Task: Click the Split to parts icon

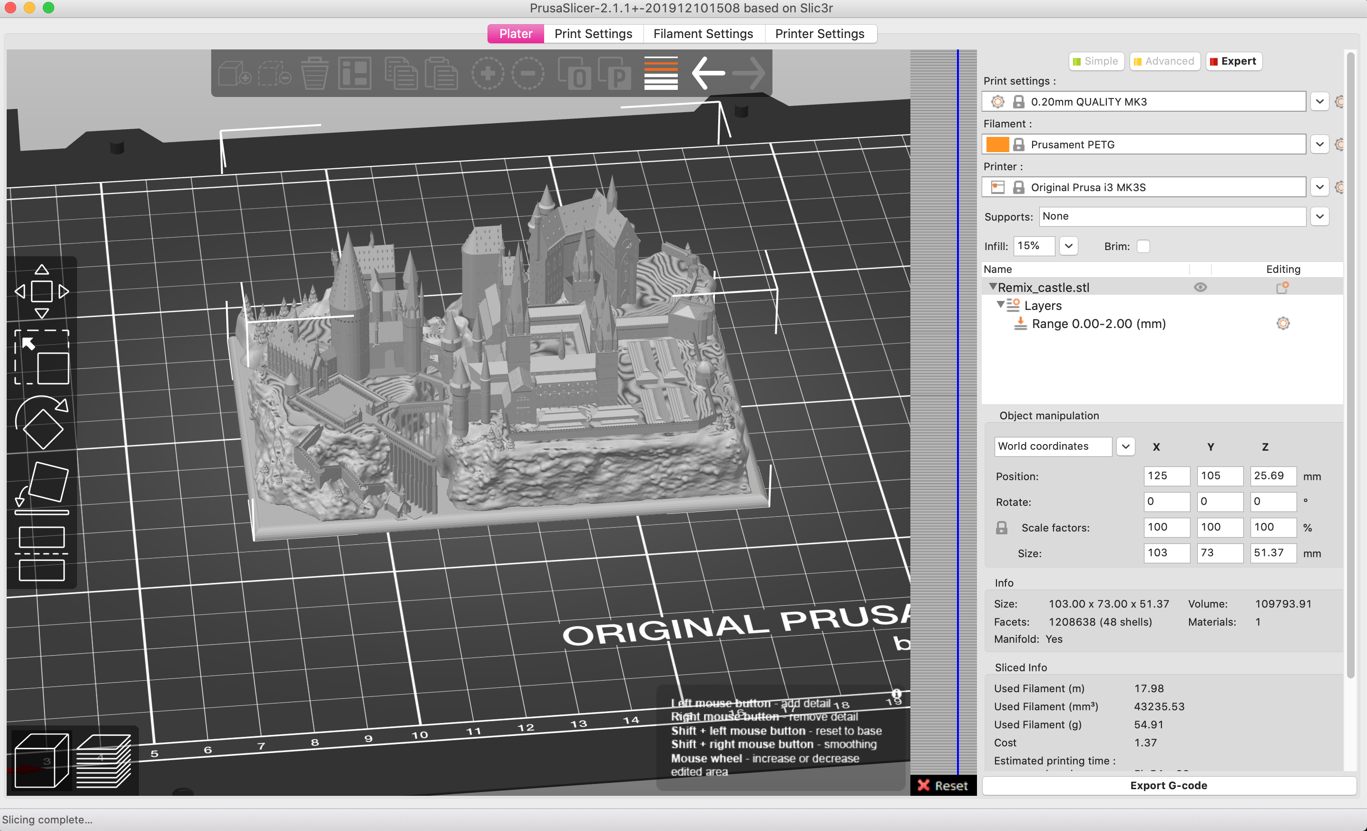Action: (x=615, y=73)
